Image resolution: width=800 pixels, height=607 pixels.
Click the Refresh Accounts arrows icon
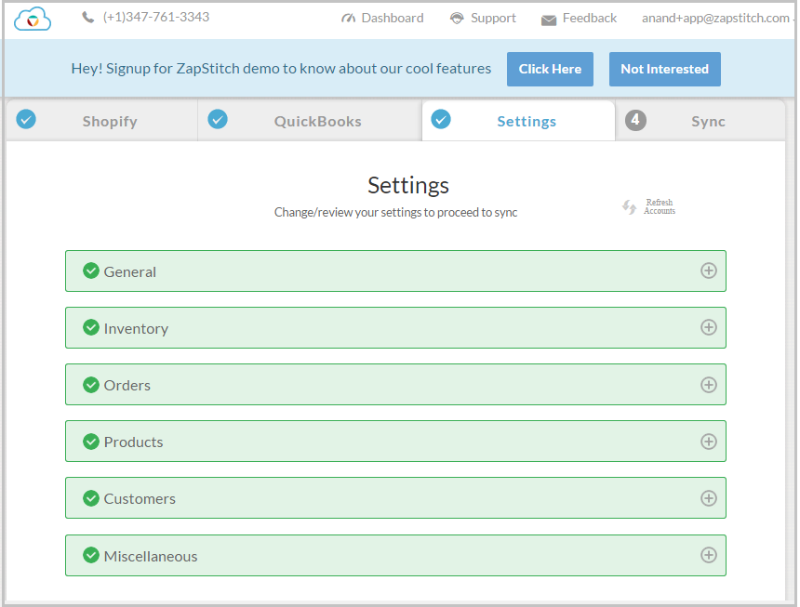point(629,207)
